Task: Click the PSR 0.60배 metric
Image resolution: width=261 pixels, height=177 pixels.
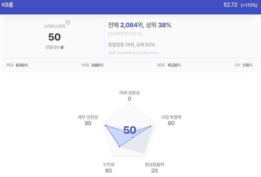Action: pos(93,65)
